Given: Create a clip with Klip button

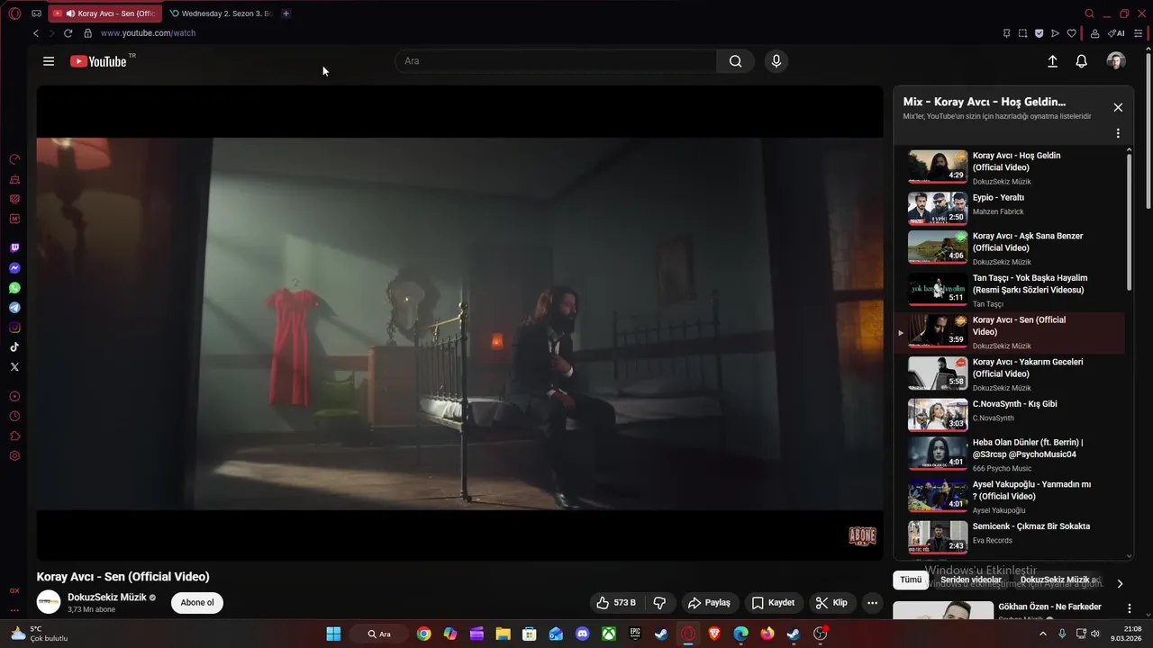Looking at the screenshot, I should pyautogui.click(x=831, y=603).
